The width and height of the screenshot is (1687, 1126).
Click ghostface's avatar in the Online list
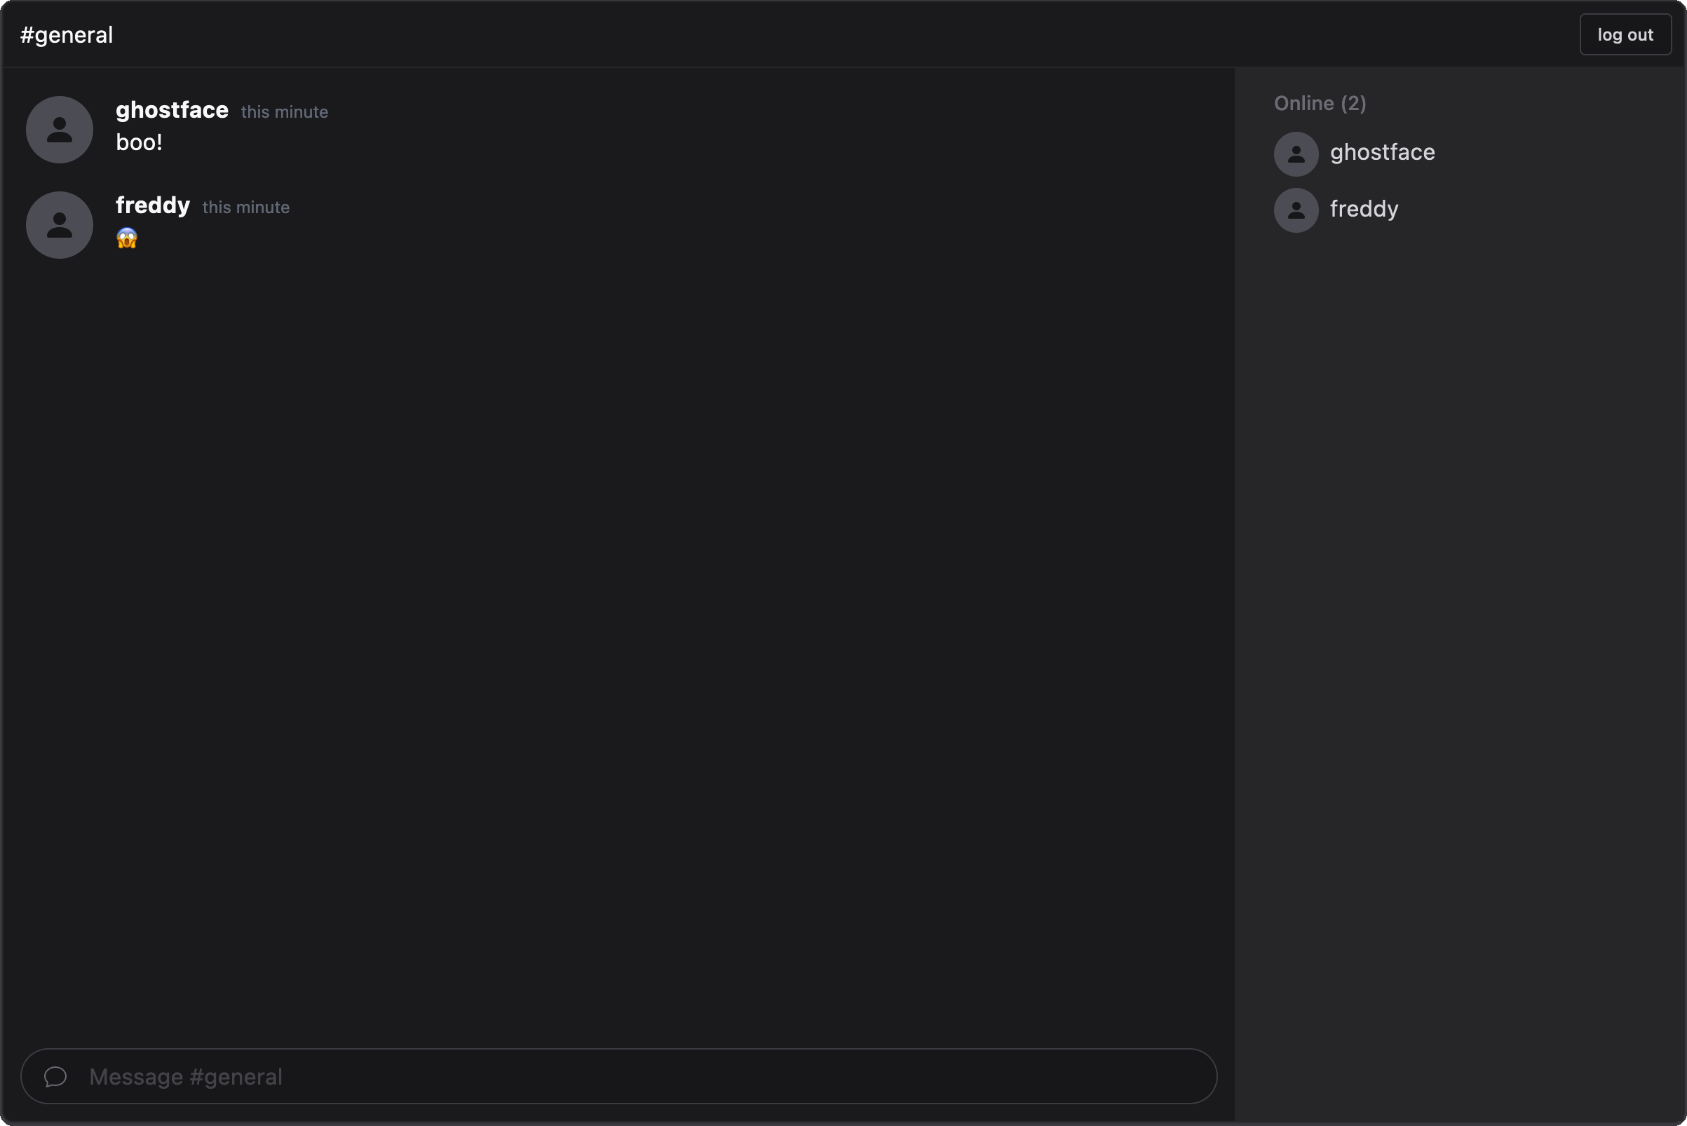(1296, 154)
